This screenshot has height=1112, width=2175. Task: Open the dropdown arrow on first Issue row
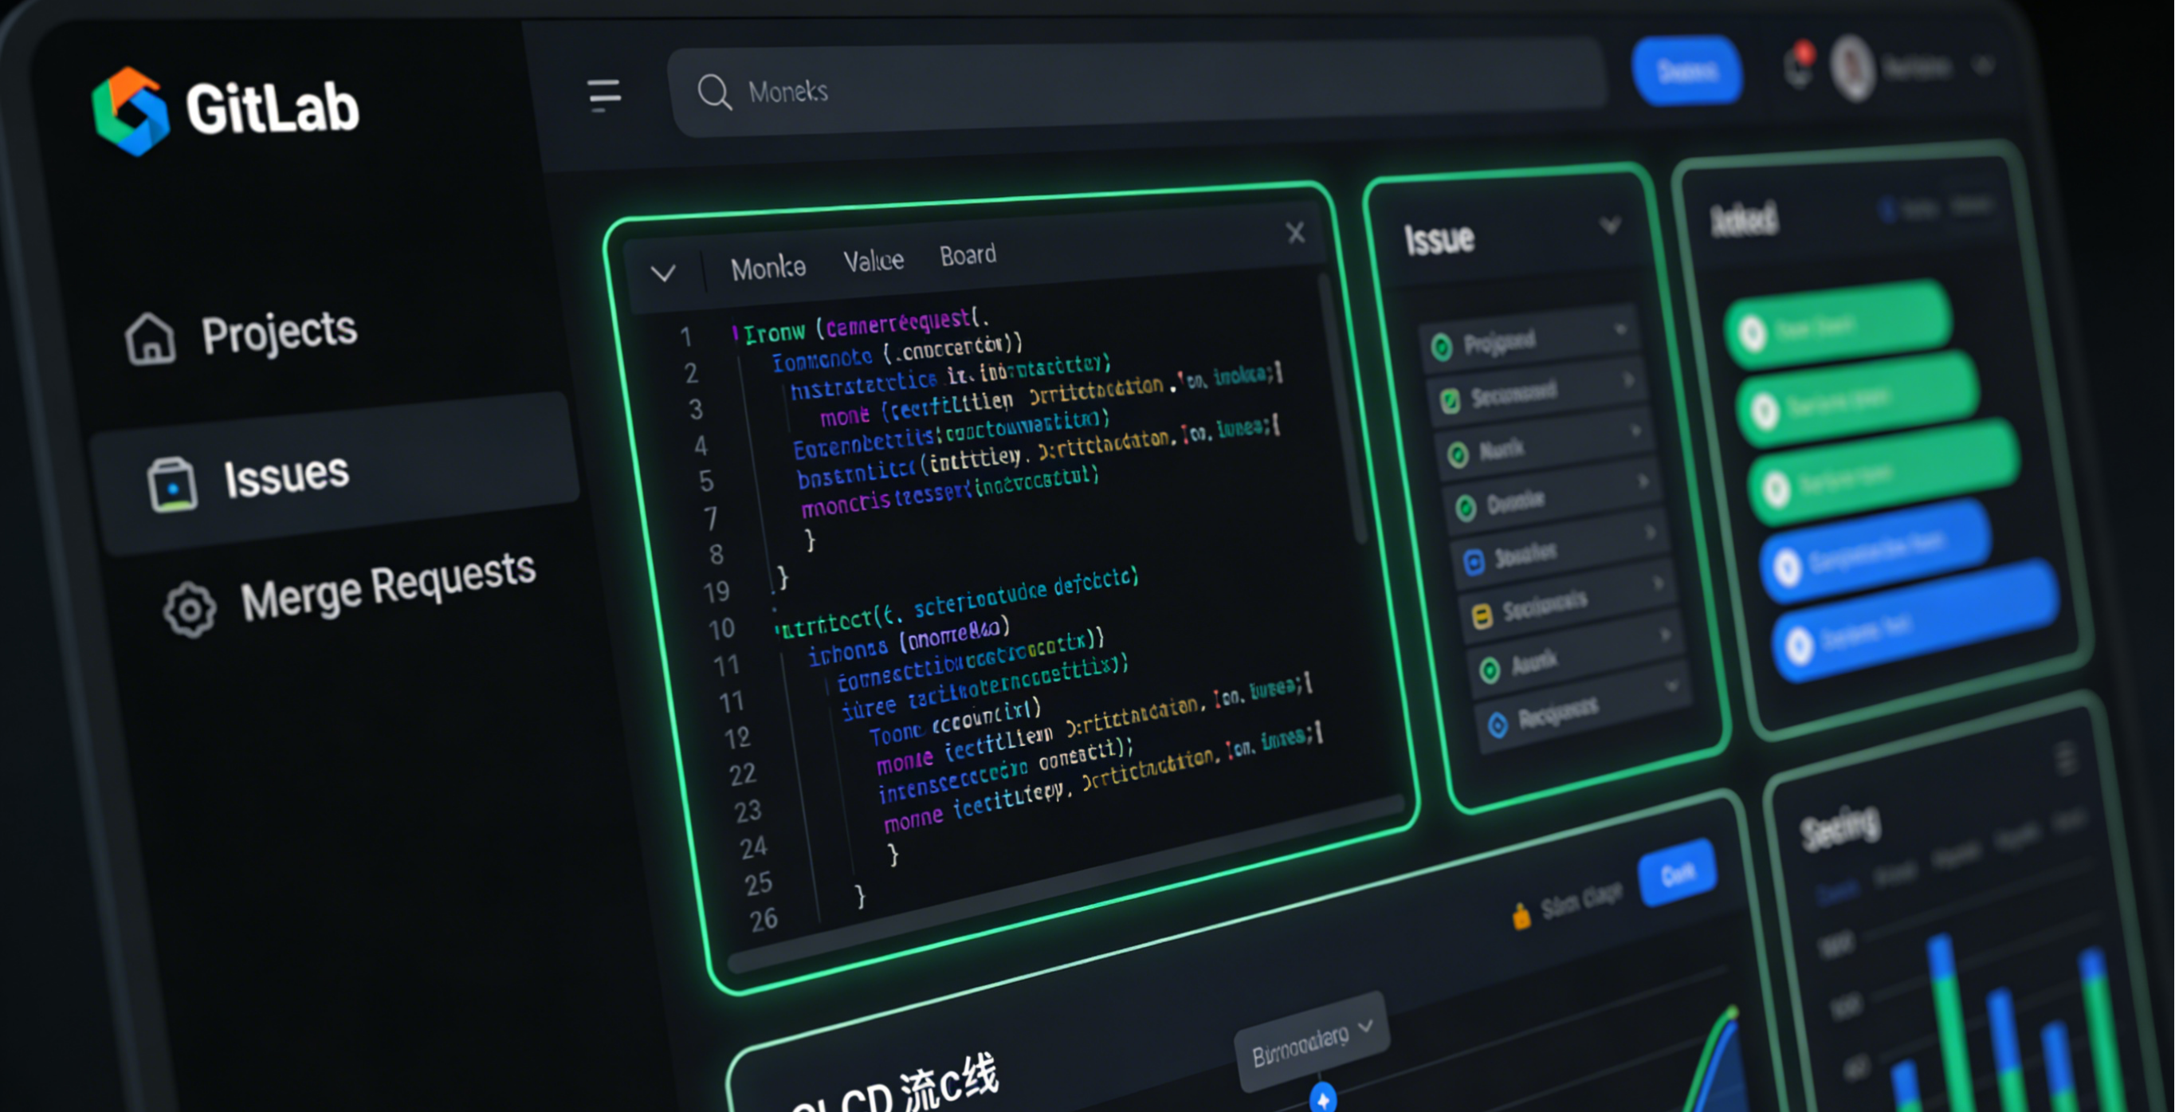(1620, 329)
